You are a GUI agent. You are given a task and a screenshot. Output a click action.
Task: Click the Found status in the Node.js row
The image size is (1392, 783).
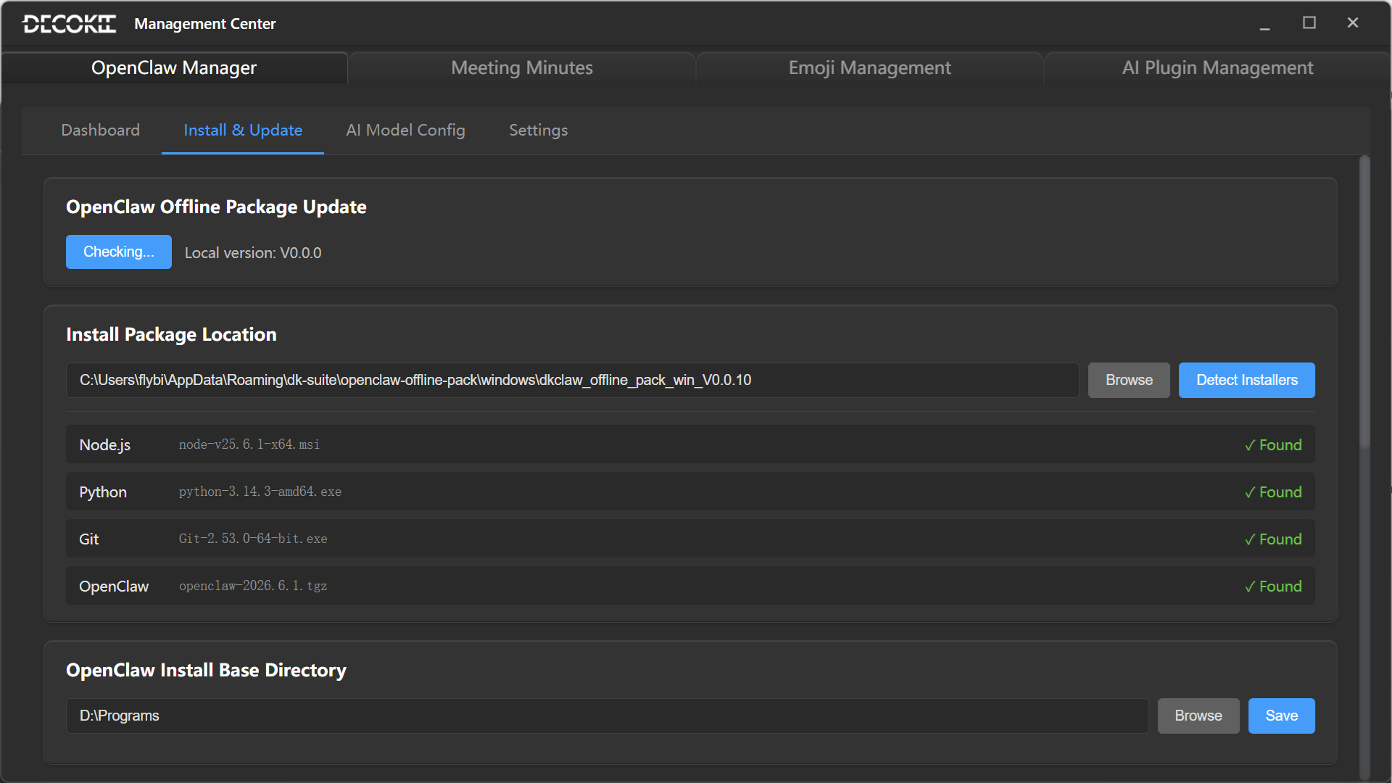point(1273,445)
